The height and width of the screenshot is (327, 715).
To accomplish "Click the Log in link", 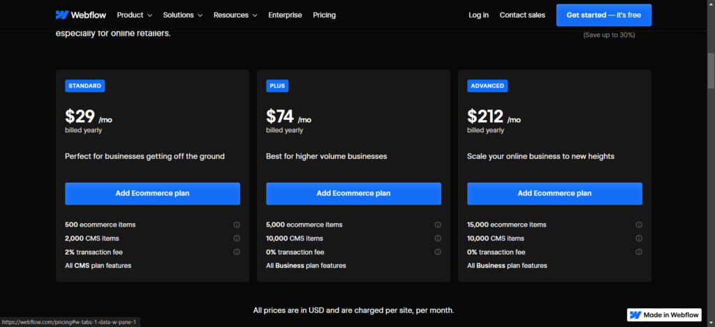I will pyautogui.click(x=478, y=15).
